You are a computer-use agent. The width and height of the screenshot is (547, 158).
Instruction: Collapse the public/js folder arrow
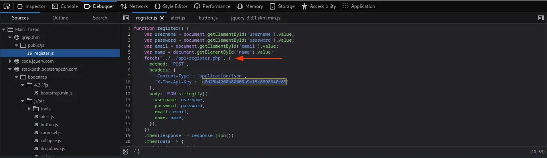pos(16,45)
